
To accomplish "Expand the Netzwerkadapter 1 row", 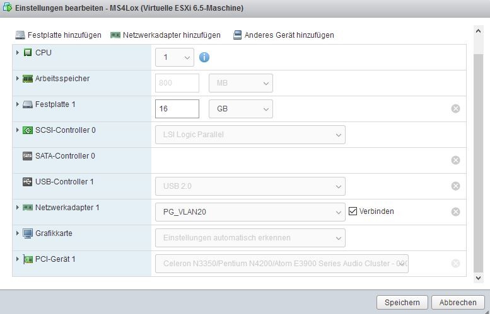I will 18,208.
